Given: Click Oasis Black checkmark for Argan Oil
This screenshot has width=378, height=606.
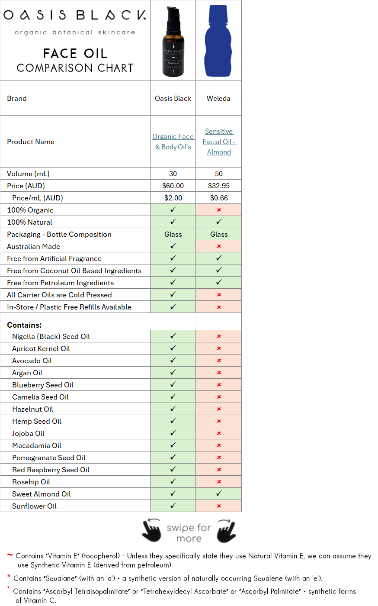Looking at the screenshot, I should click(x=173, y=372).
